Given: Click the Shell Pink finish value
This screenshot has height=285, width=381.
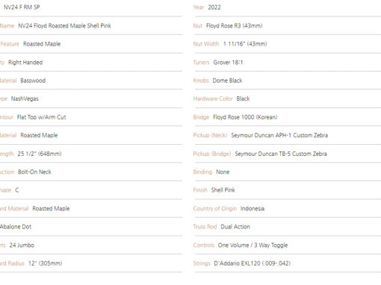Looking at the screenshot, I should (x=223, y=190).
